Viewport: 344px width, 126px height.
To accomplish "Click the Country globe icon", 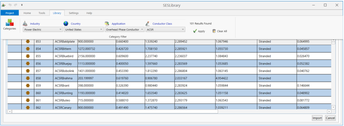I will (66, 24).
